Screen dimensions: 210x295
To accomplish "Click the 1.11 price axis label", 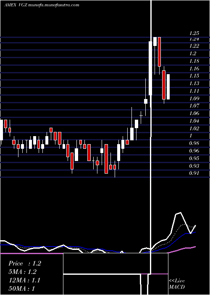I will coord(194,91).
